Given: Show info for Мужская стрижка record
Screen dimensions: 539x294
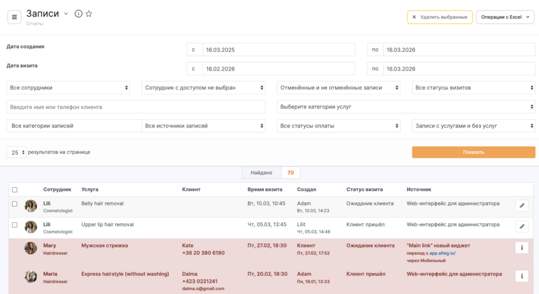Looking at the screenshot, I should click(522, 248).
